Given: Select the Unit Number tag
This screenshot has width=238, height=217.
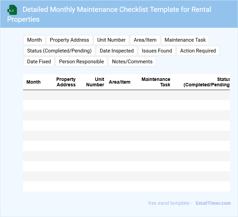Looking at the screenshot, I should click(x=111, y=40).
